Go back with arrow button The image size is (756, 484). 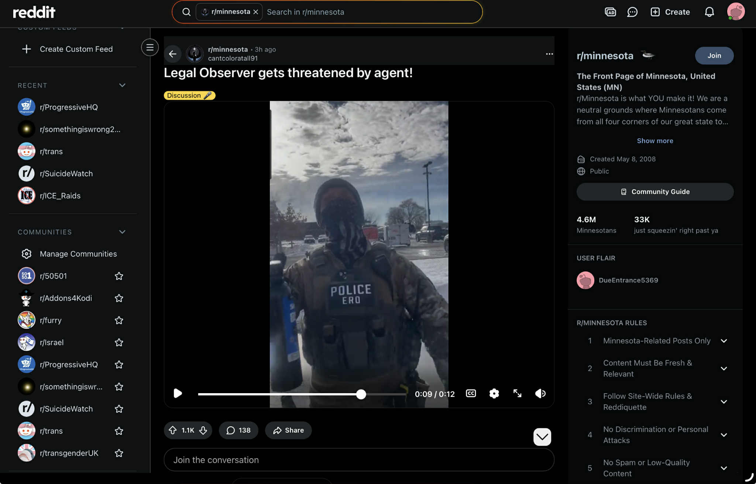pyautogui.click(x=172, y=54)
